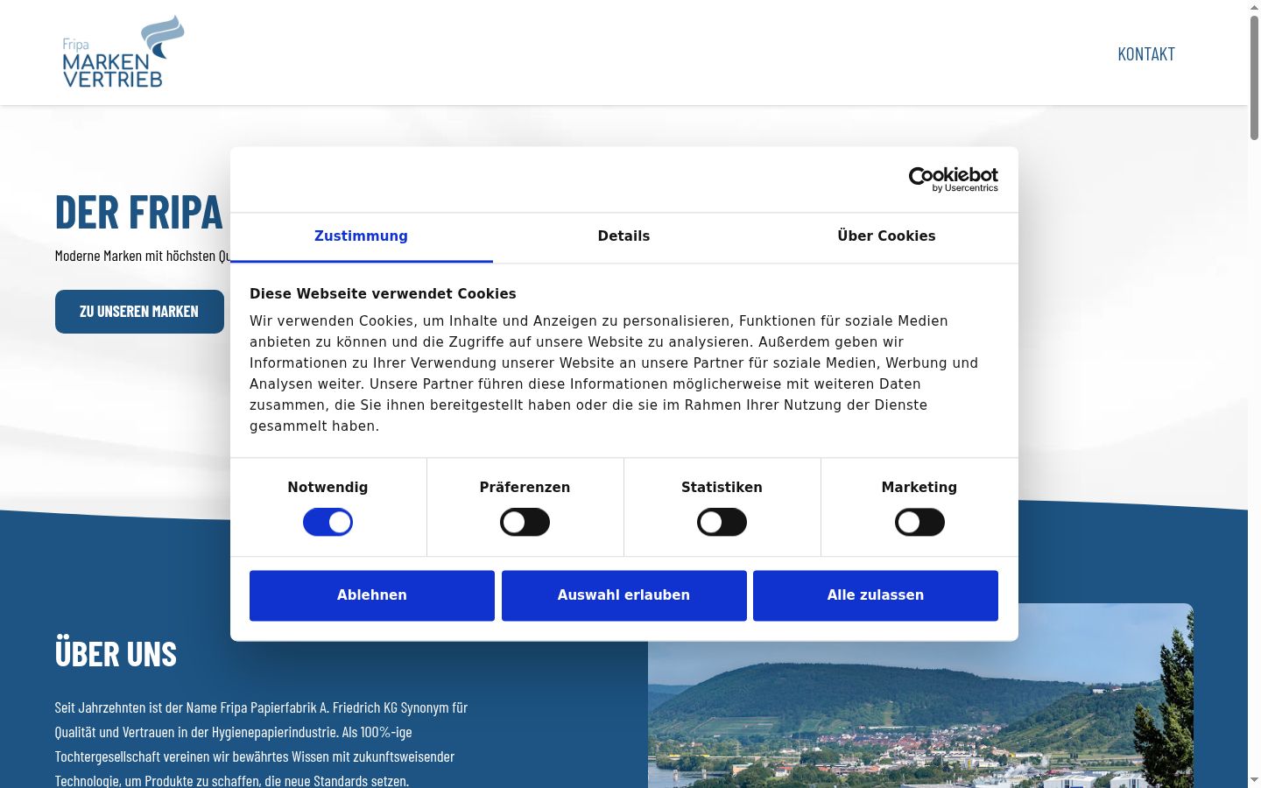Click the Notwendig label text
Screen dimensions: 1261x788
(x=328, y=488)
